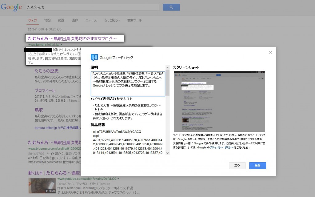Close the Google feedback dialog
Viewport: 315px width, 197px height.
[270, 52]
